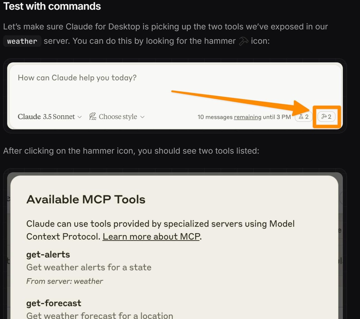Screen dimensions: 360x319
Task: Click the "Get weather forecast for a location" description
Action: [100, 316]
